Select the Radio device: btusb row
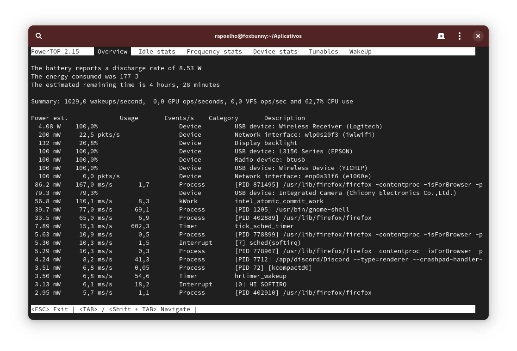 [171, 159]
